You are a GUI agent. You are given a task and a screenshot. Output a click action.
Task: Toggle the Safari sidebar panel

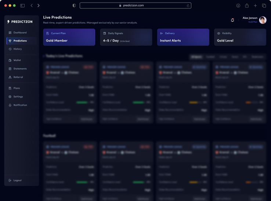[x=22, y=6]
